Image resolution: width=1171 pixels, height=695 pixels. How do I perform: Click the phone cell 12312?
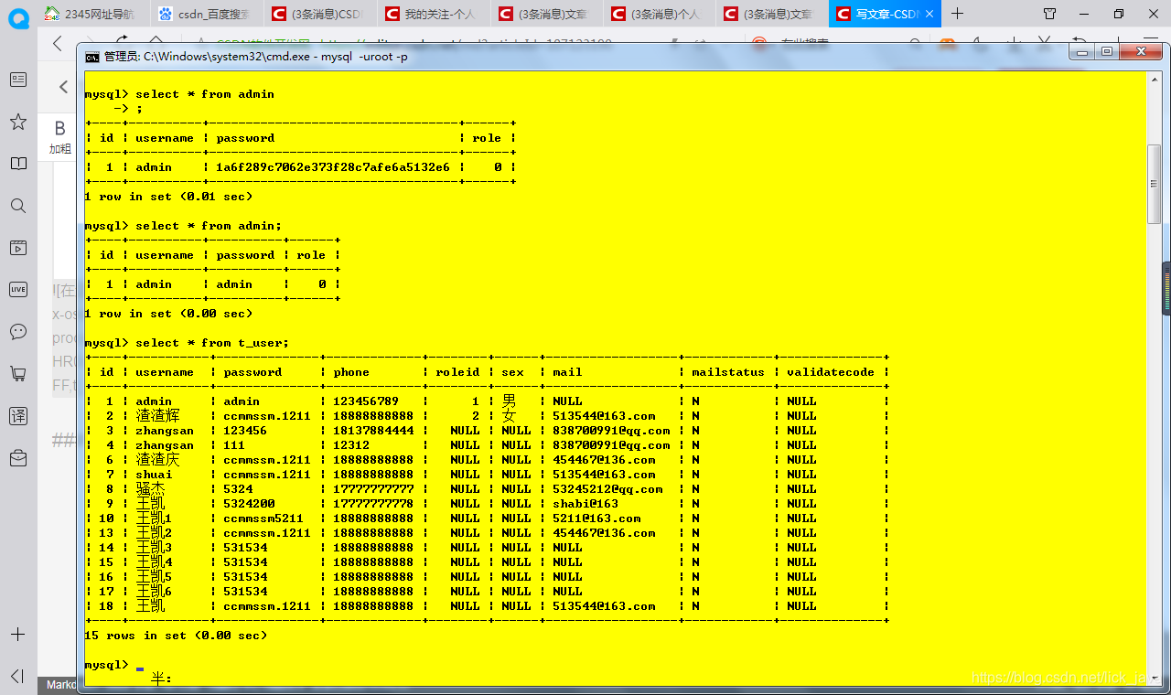(351, 445)
